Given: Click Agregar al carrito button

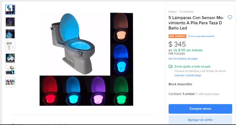Looking at the screenshot, I should (x=200, y=120).
